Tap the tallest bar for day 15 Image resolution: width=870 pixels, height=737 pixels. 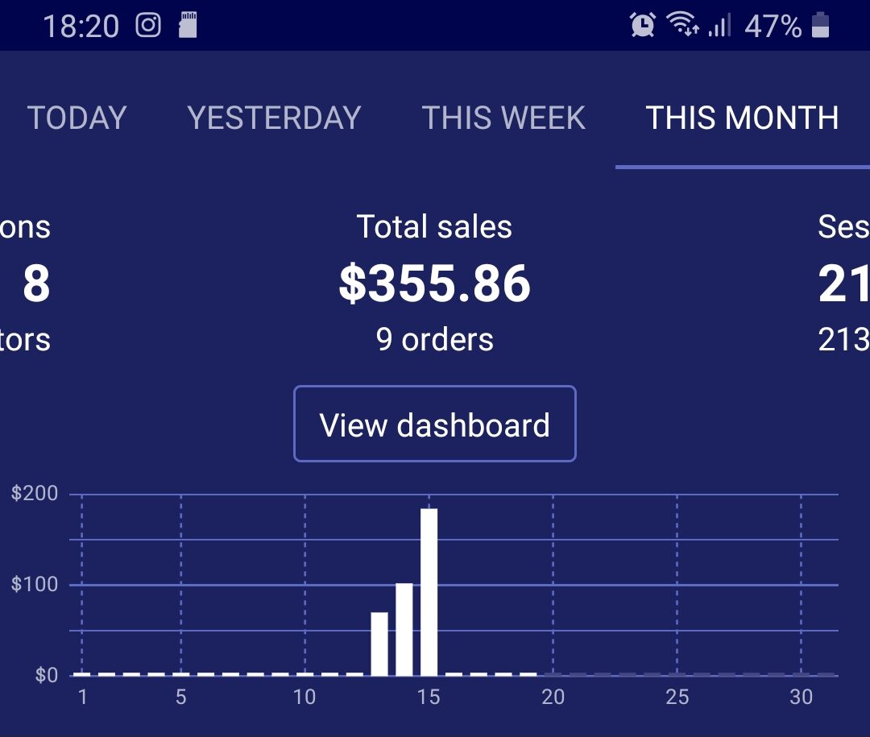point(429,592)
